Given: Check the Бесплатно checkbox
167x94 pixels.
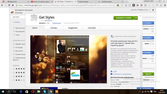Looking at the screenshot, I should tap(14, 51).
